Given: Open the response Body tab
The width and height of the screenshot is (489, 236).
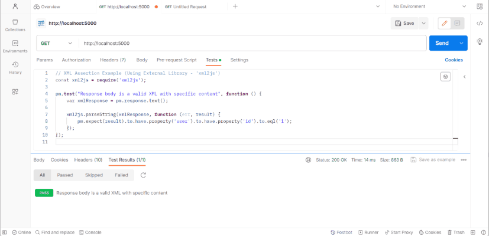Looking at the screenshot, I should point(39,160).
